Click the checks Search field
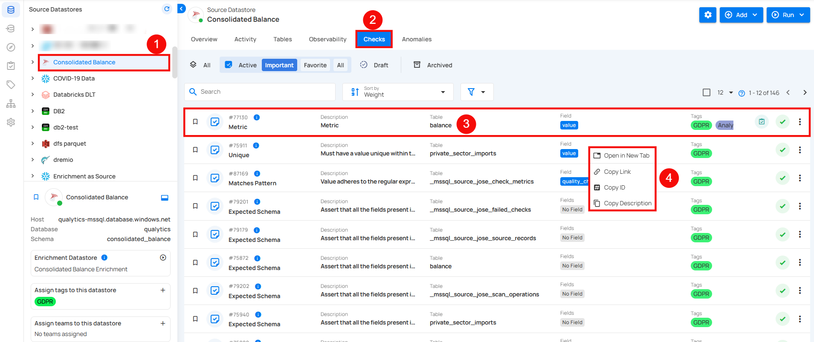Viewport: 814px width, 342px height. coord(260,92)
